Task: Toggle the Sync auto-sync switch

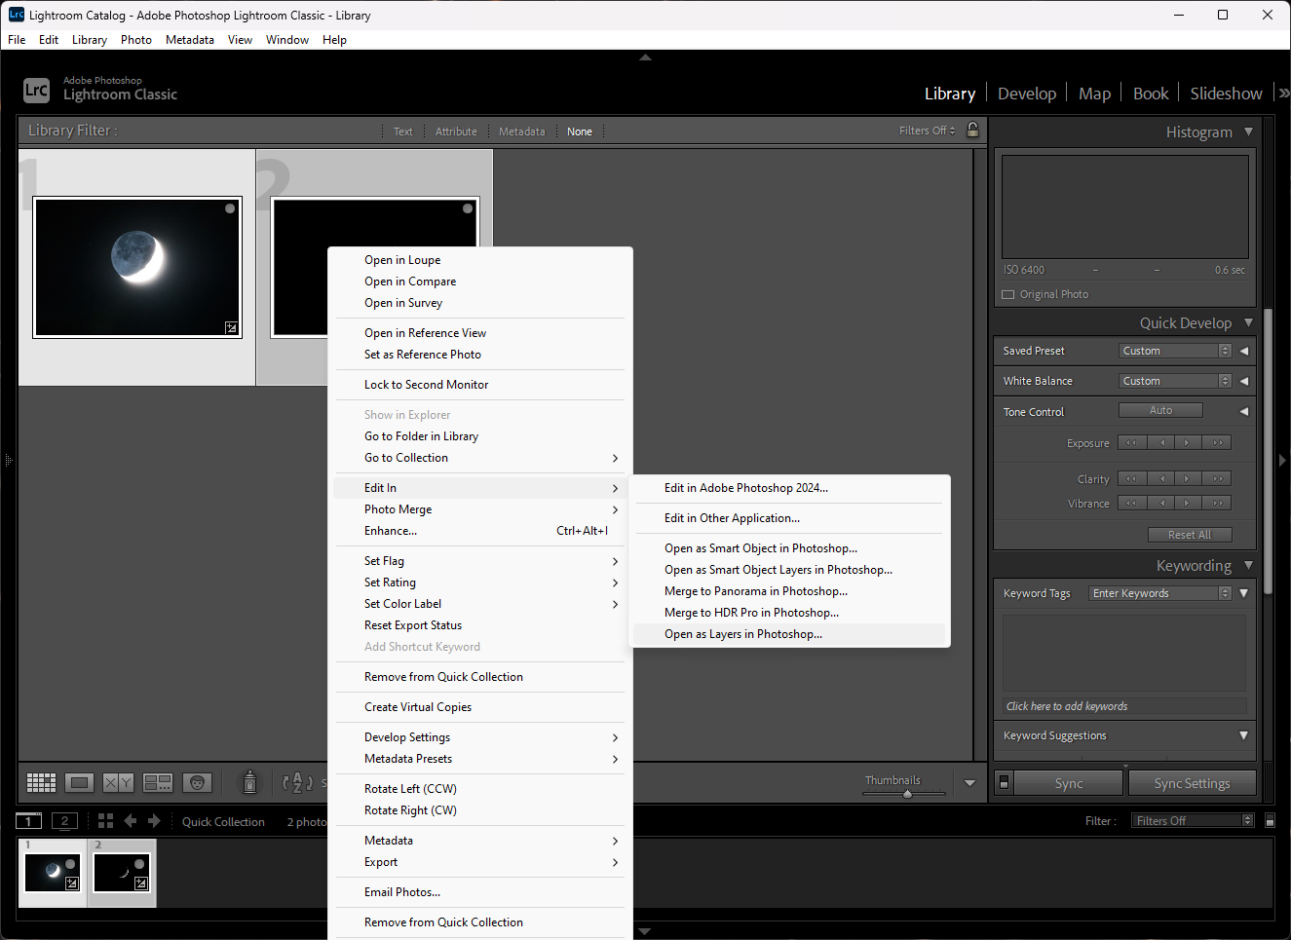Action: pyautogui.click(x=1005, y=782)
